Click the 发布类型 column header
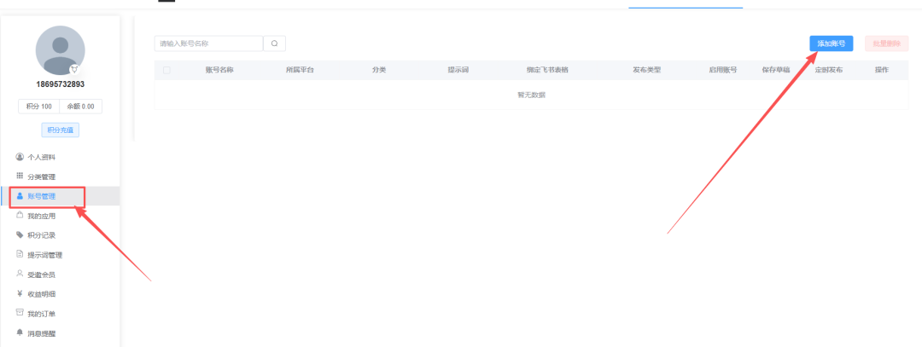This screenshot has height=347, width=922. pyautogui.click(x=647, y=70)
